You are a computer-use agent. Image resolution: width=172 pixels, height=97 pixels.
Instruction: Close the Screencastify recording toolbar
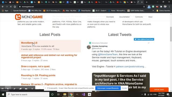[32, 89]
